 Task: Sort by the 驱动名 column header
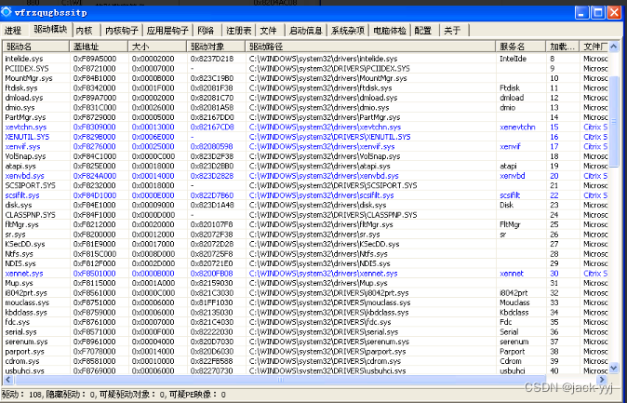[36, 47]
